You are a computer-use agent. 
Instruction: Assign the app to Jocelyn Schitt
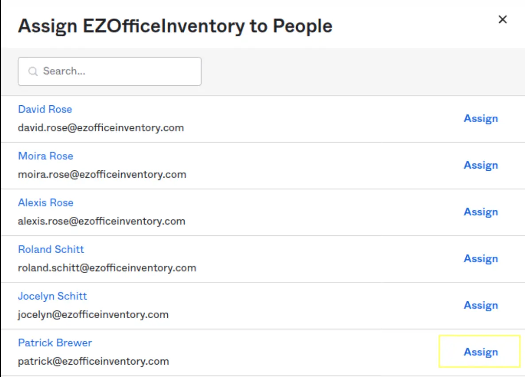[481, 305]
